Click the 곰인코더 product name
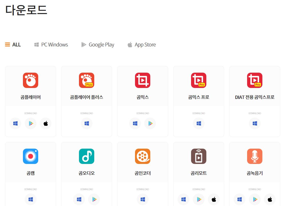Image resolution: width=282 pixels, height=206 pixels. point(143,173)
